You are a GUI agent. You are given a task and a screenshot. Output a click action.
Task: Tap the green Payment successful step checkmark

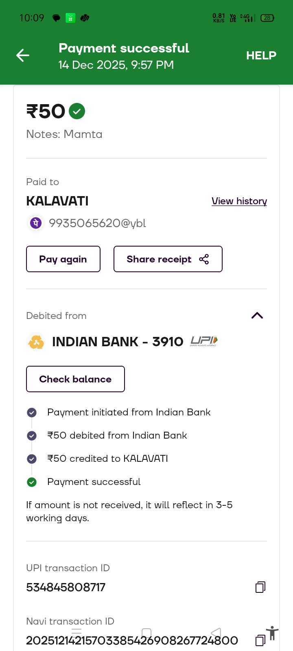32,482
